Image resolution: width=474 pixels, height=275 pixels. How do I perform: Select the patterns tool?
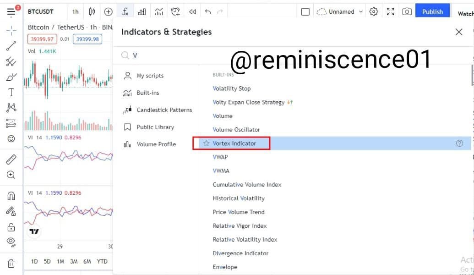click(11, 107)
